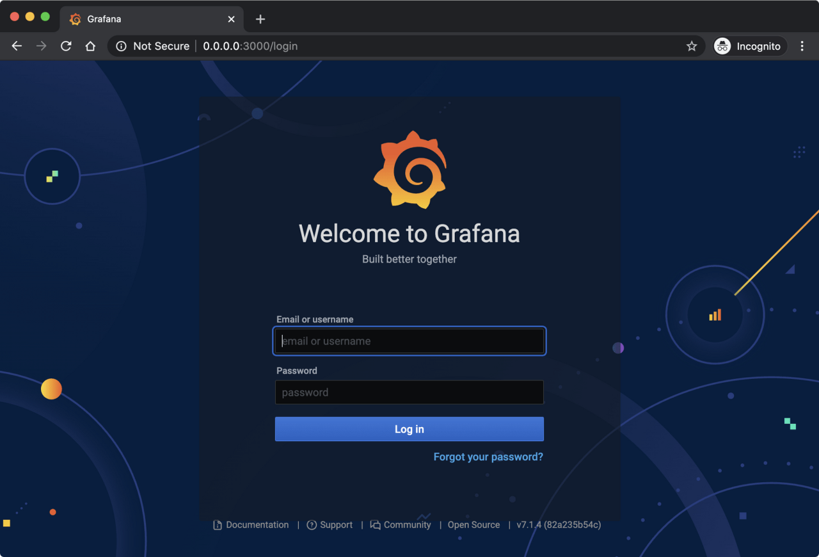
Task: Click the Log in button
Action: [x=409, y=429]
